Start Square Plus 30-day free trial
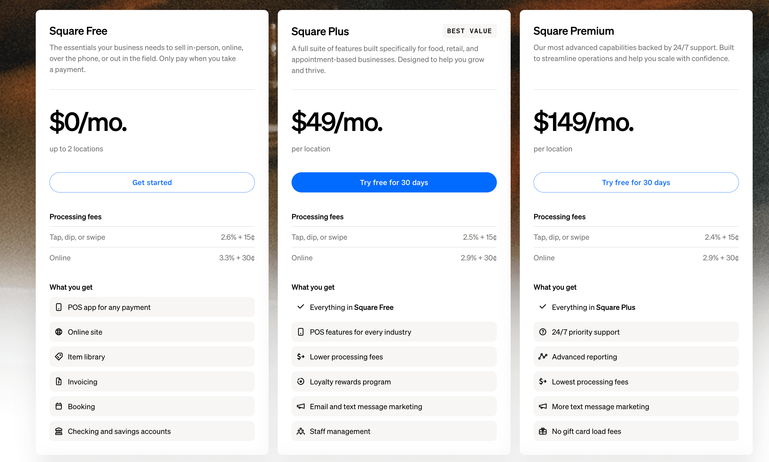The height and width of the screenshot is (462, 769). coord(394,183)
